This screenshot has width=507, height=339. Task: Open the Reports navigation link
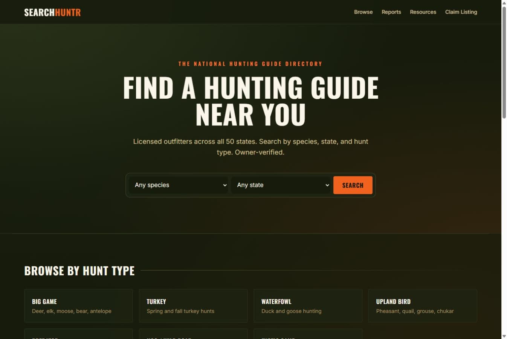coord(391,12)
